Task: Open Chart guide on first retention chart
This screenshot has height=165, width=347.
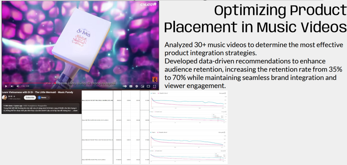Action: [222, 93]
